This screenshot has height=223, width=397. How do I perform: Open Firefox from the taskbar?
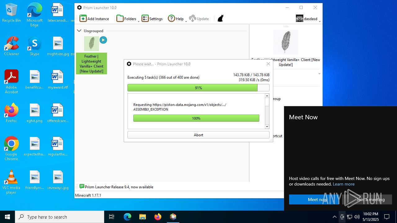(158, 217)
